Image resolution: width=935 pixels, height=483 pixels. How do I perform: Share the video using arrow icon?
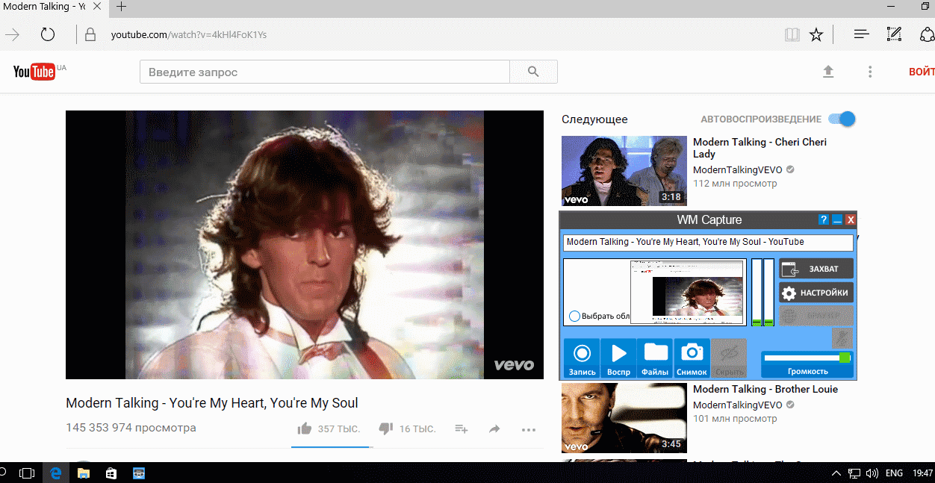[x=494, y=429]
